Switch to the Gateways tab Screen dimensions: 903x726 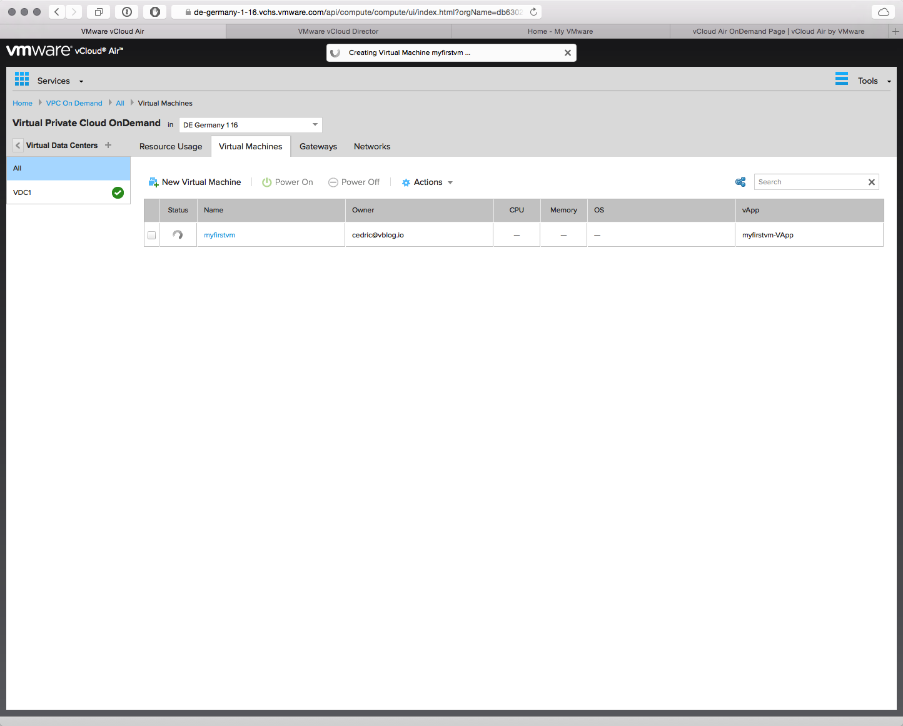click(318, 147)
